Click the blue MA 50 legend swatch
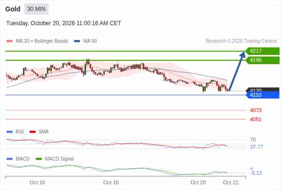The image size is (281, 190). click(x=77, y=41)
